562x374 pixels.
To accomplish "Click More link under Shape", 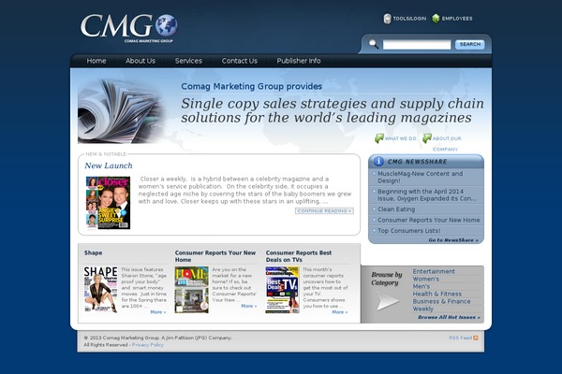I will point(158,312).
